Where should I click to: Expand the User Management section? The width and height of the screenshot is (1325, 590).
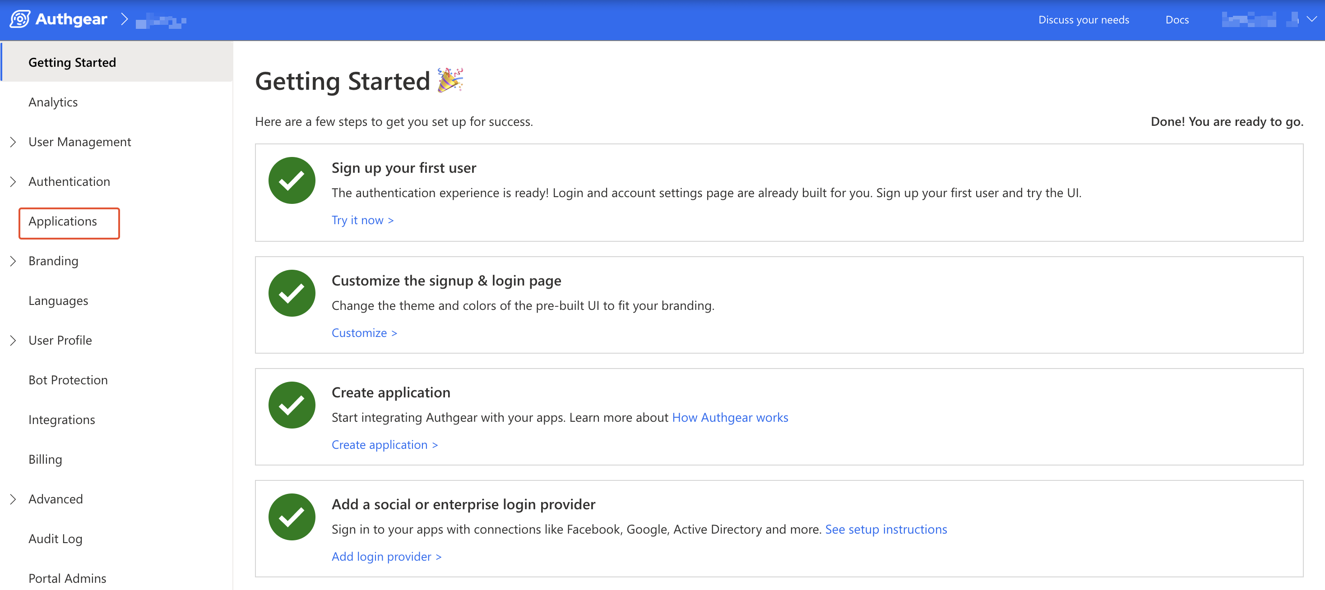click(13, 142)
